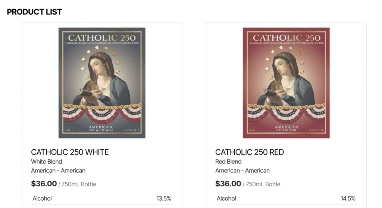This screenshot has width=382, height=208.
Task: Open the CATHOLIC 250 RED product title
Action: (250, 152)
